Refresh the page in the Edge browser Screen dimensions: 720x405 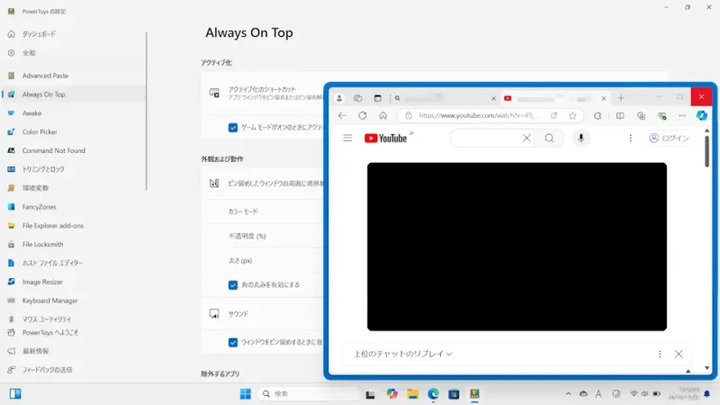[363, 115]
